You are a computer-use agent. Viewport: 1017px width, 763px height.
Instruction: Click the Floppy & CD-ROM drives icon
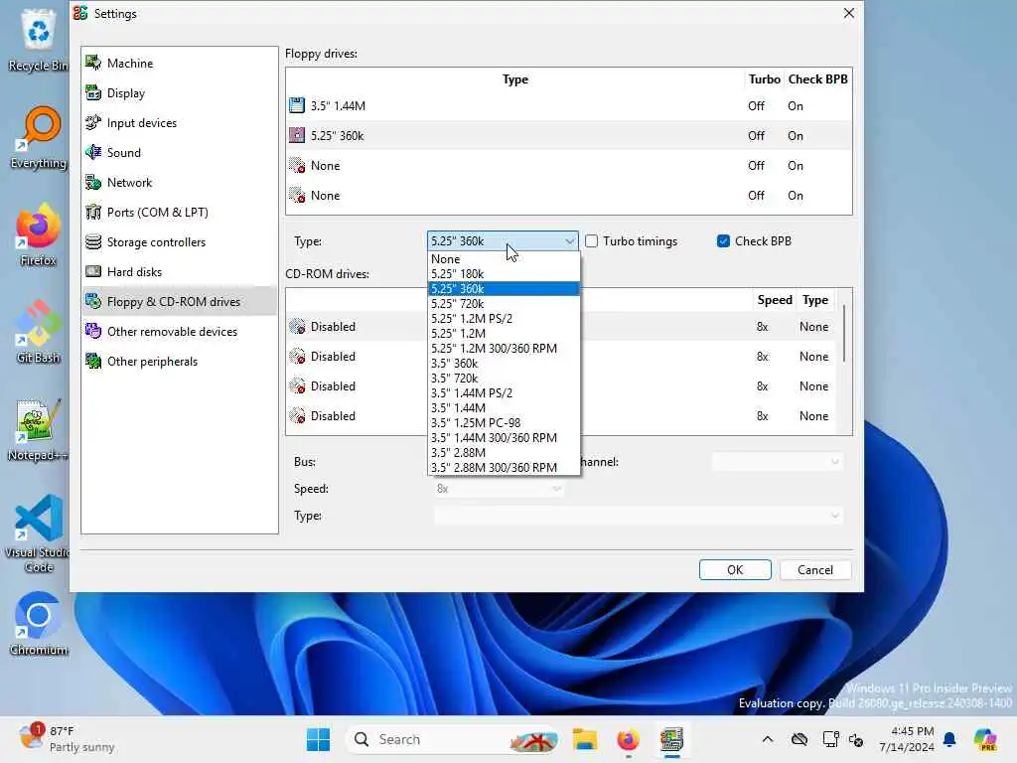(x=93, y=302)
